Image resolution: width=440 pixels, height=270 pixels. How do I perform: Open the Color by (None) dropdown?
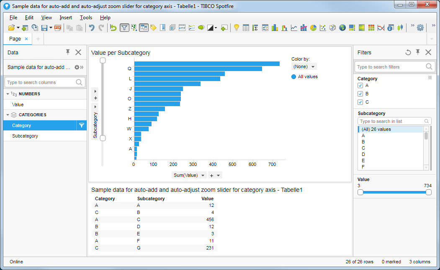click(304, 66)
